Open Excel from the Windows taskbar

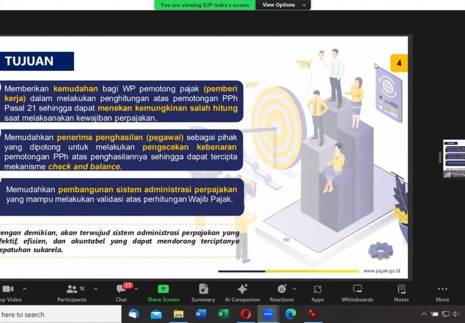(223, 314)
